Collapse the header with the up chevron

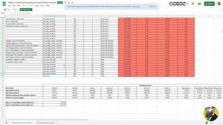point(221,10)
